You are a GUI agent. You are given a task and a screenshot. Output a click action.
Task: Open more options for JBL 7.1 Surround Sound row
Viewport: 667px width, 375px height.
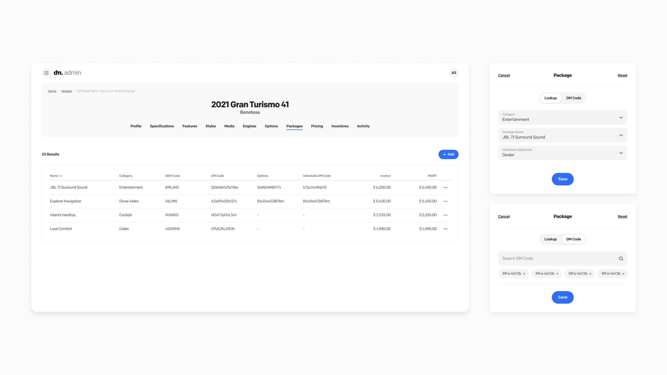(446, 187)
